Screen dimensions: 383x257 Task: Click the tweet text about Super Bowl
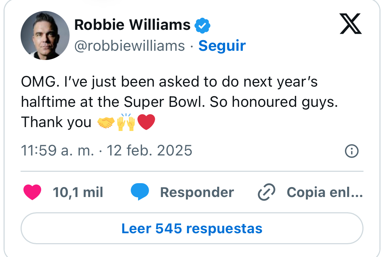click(177, 102)
